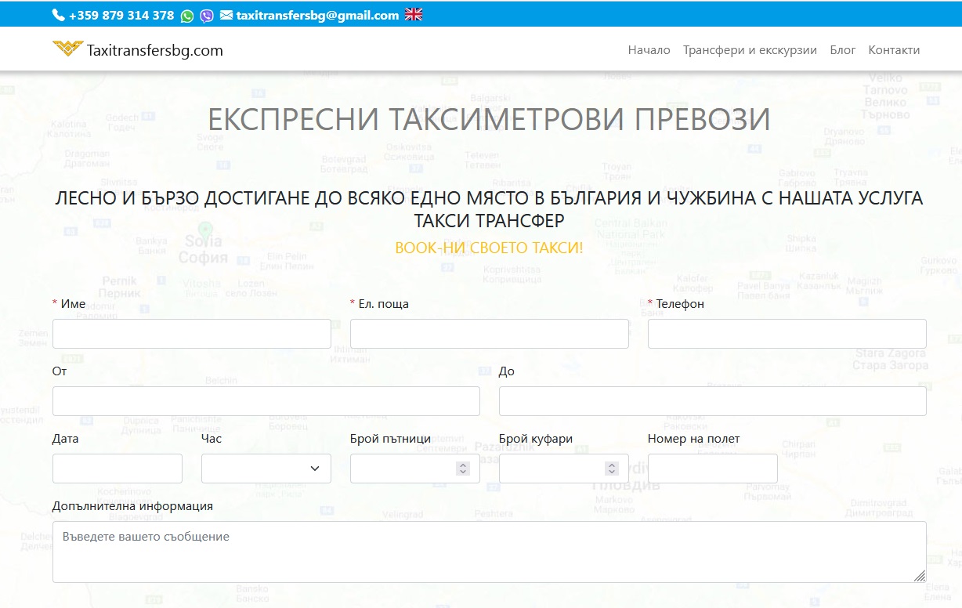This screenshot has height=608, width=962.
Task: Click taxitransfersbg@gmail.com email link
Action: 317,16
